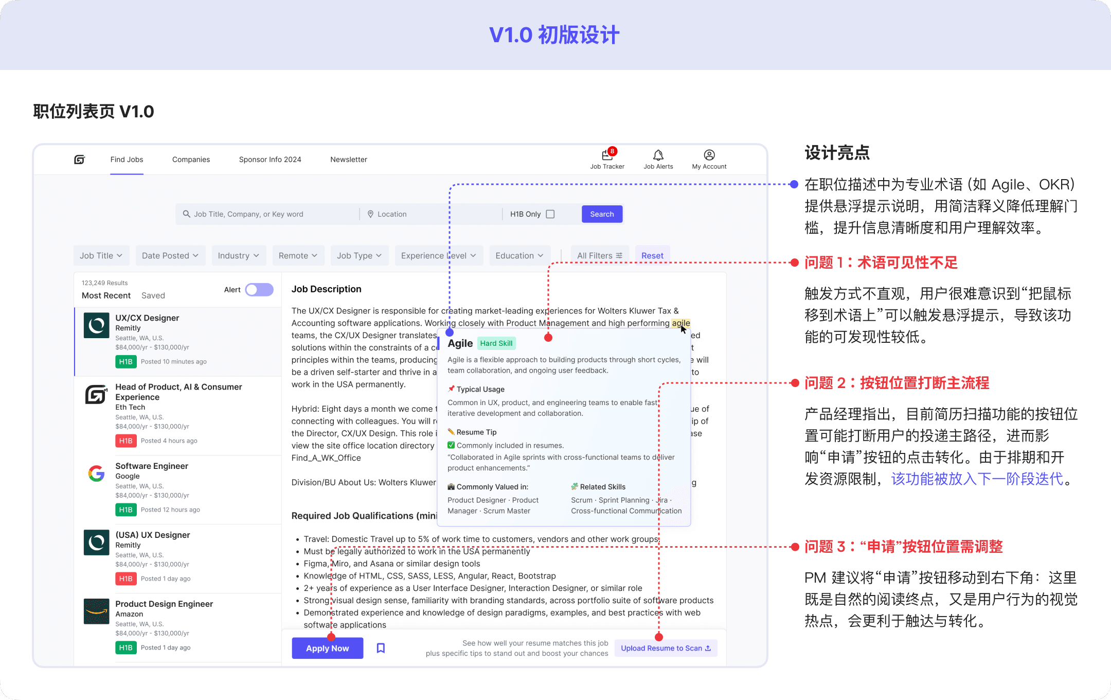Viewport: 1111px width, 700px height.
Task: Toggle the Alert switch
Action: coord(259,290)
